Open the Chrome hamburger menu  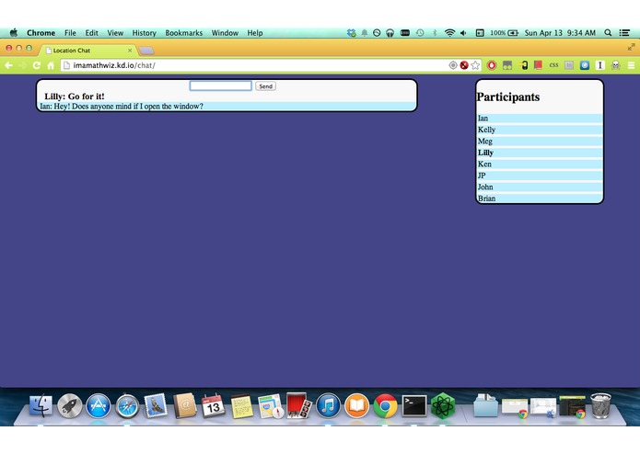pyautogui.click(x=631, y=65)
